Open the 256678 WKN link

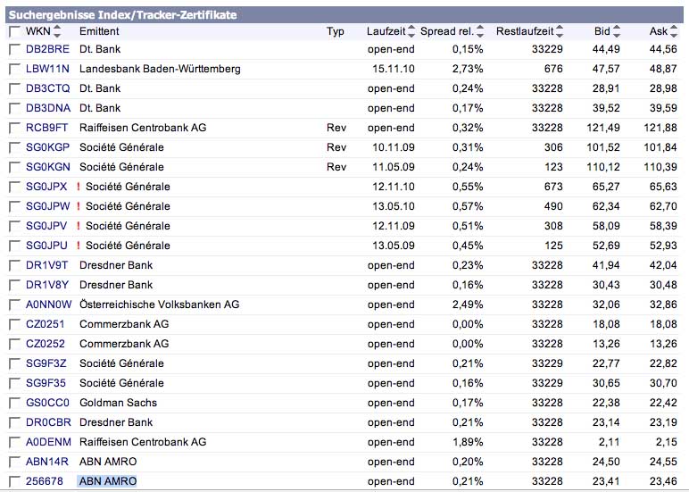point(45,481)
